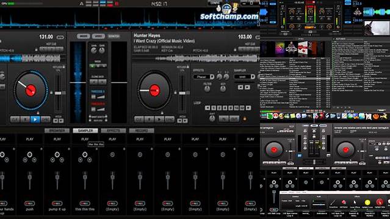The height and width of the screenshot is (219, 390).
Task: Click the loop IN button
Action: pos(223,119)
